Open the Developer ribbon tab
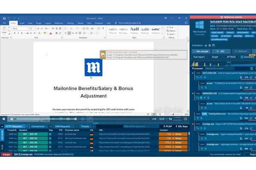The image size is (256, 170). 99,23
